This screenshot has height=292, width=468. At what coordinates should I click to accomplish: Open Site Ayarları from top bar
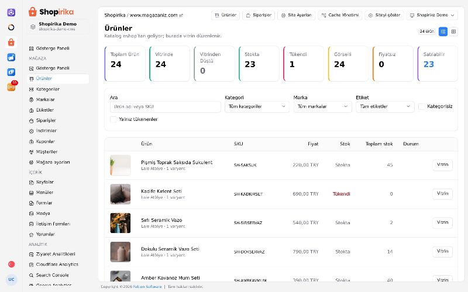click(x=297, y=15)
